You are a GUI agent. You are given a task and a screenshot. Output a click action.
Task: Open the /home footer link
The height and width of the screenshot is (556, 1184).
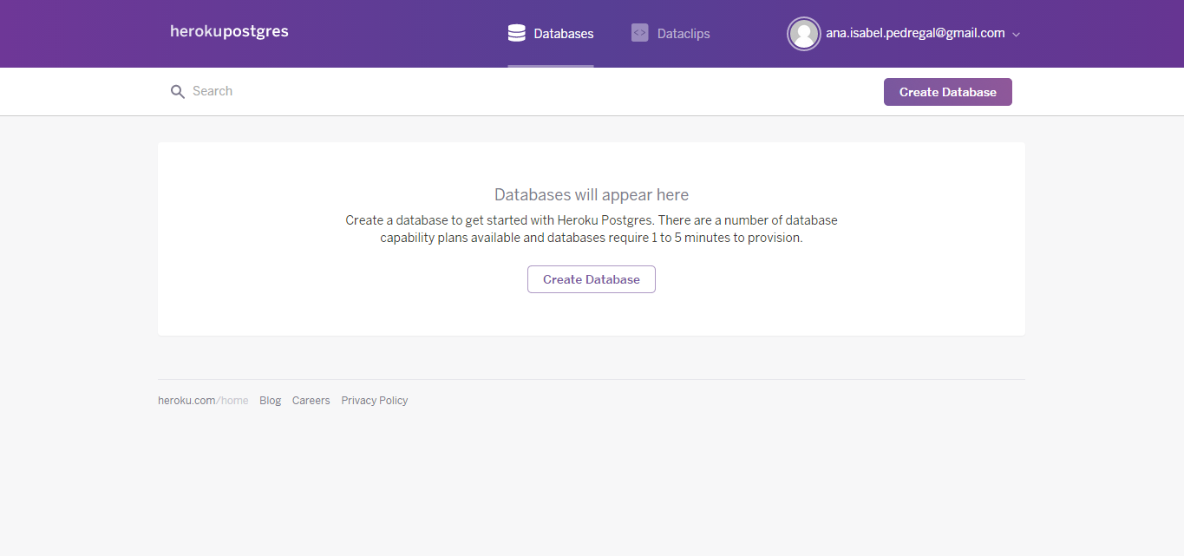click(232, 401)
